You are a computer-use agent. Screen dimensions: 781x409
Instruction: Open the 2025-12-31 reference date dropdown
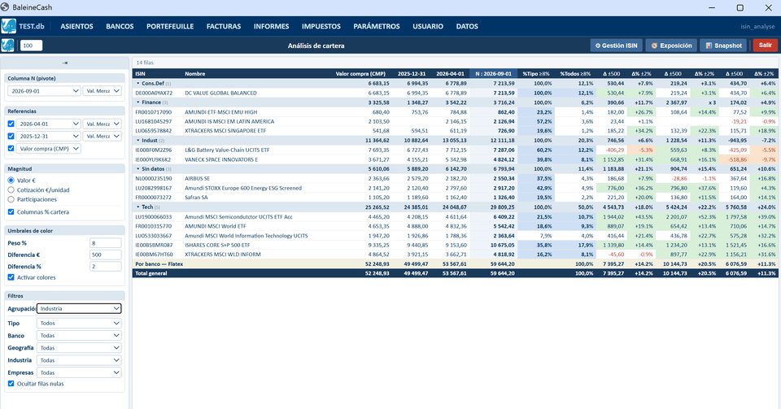[48, 136]
